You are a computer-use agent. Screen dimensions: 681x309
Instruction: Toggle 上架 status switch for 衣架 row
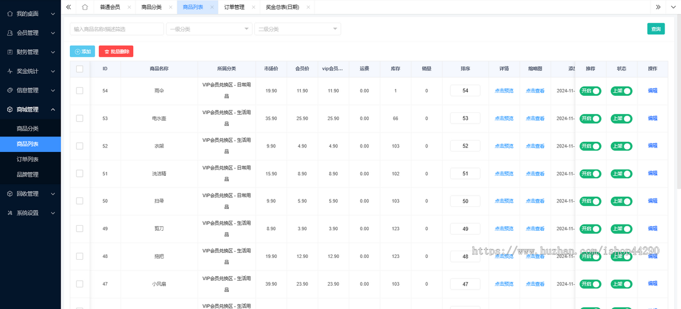tap(621, 146)
